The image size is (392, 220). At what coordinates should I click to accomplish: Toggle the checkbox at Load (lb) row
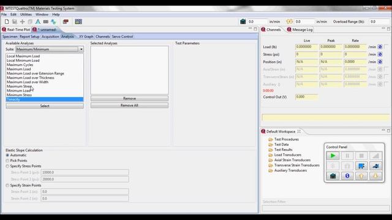coord(386,46)
